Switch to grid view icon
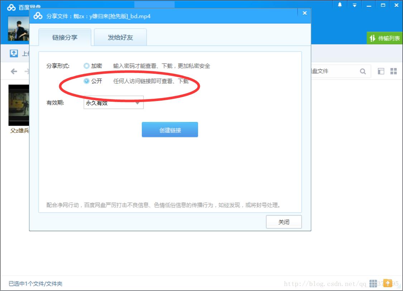Image resolution: width=403 pixels, height=291 pixels. (x=393, y=71)
